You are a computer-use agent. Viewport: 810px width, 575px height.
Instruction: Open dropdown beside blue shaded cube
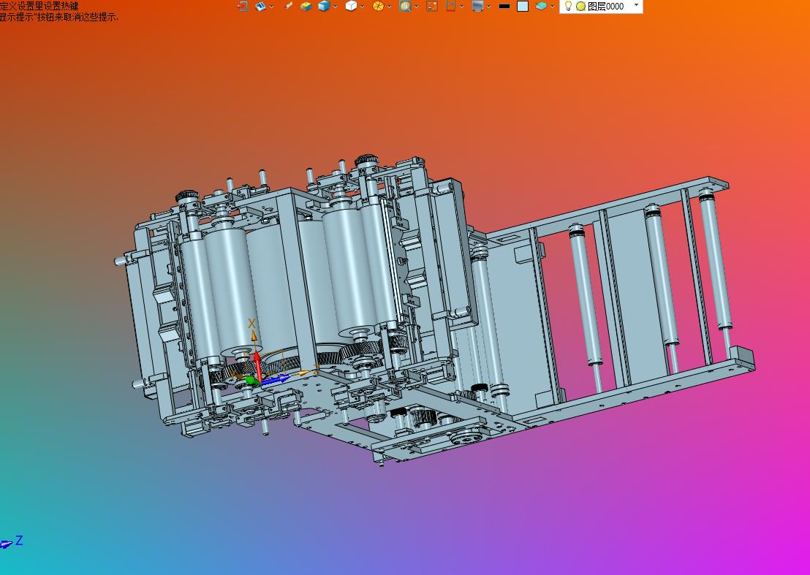(x=336, y=7)
